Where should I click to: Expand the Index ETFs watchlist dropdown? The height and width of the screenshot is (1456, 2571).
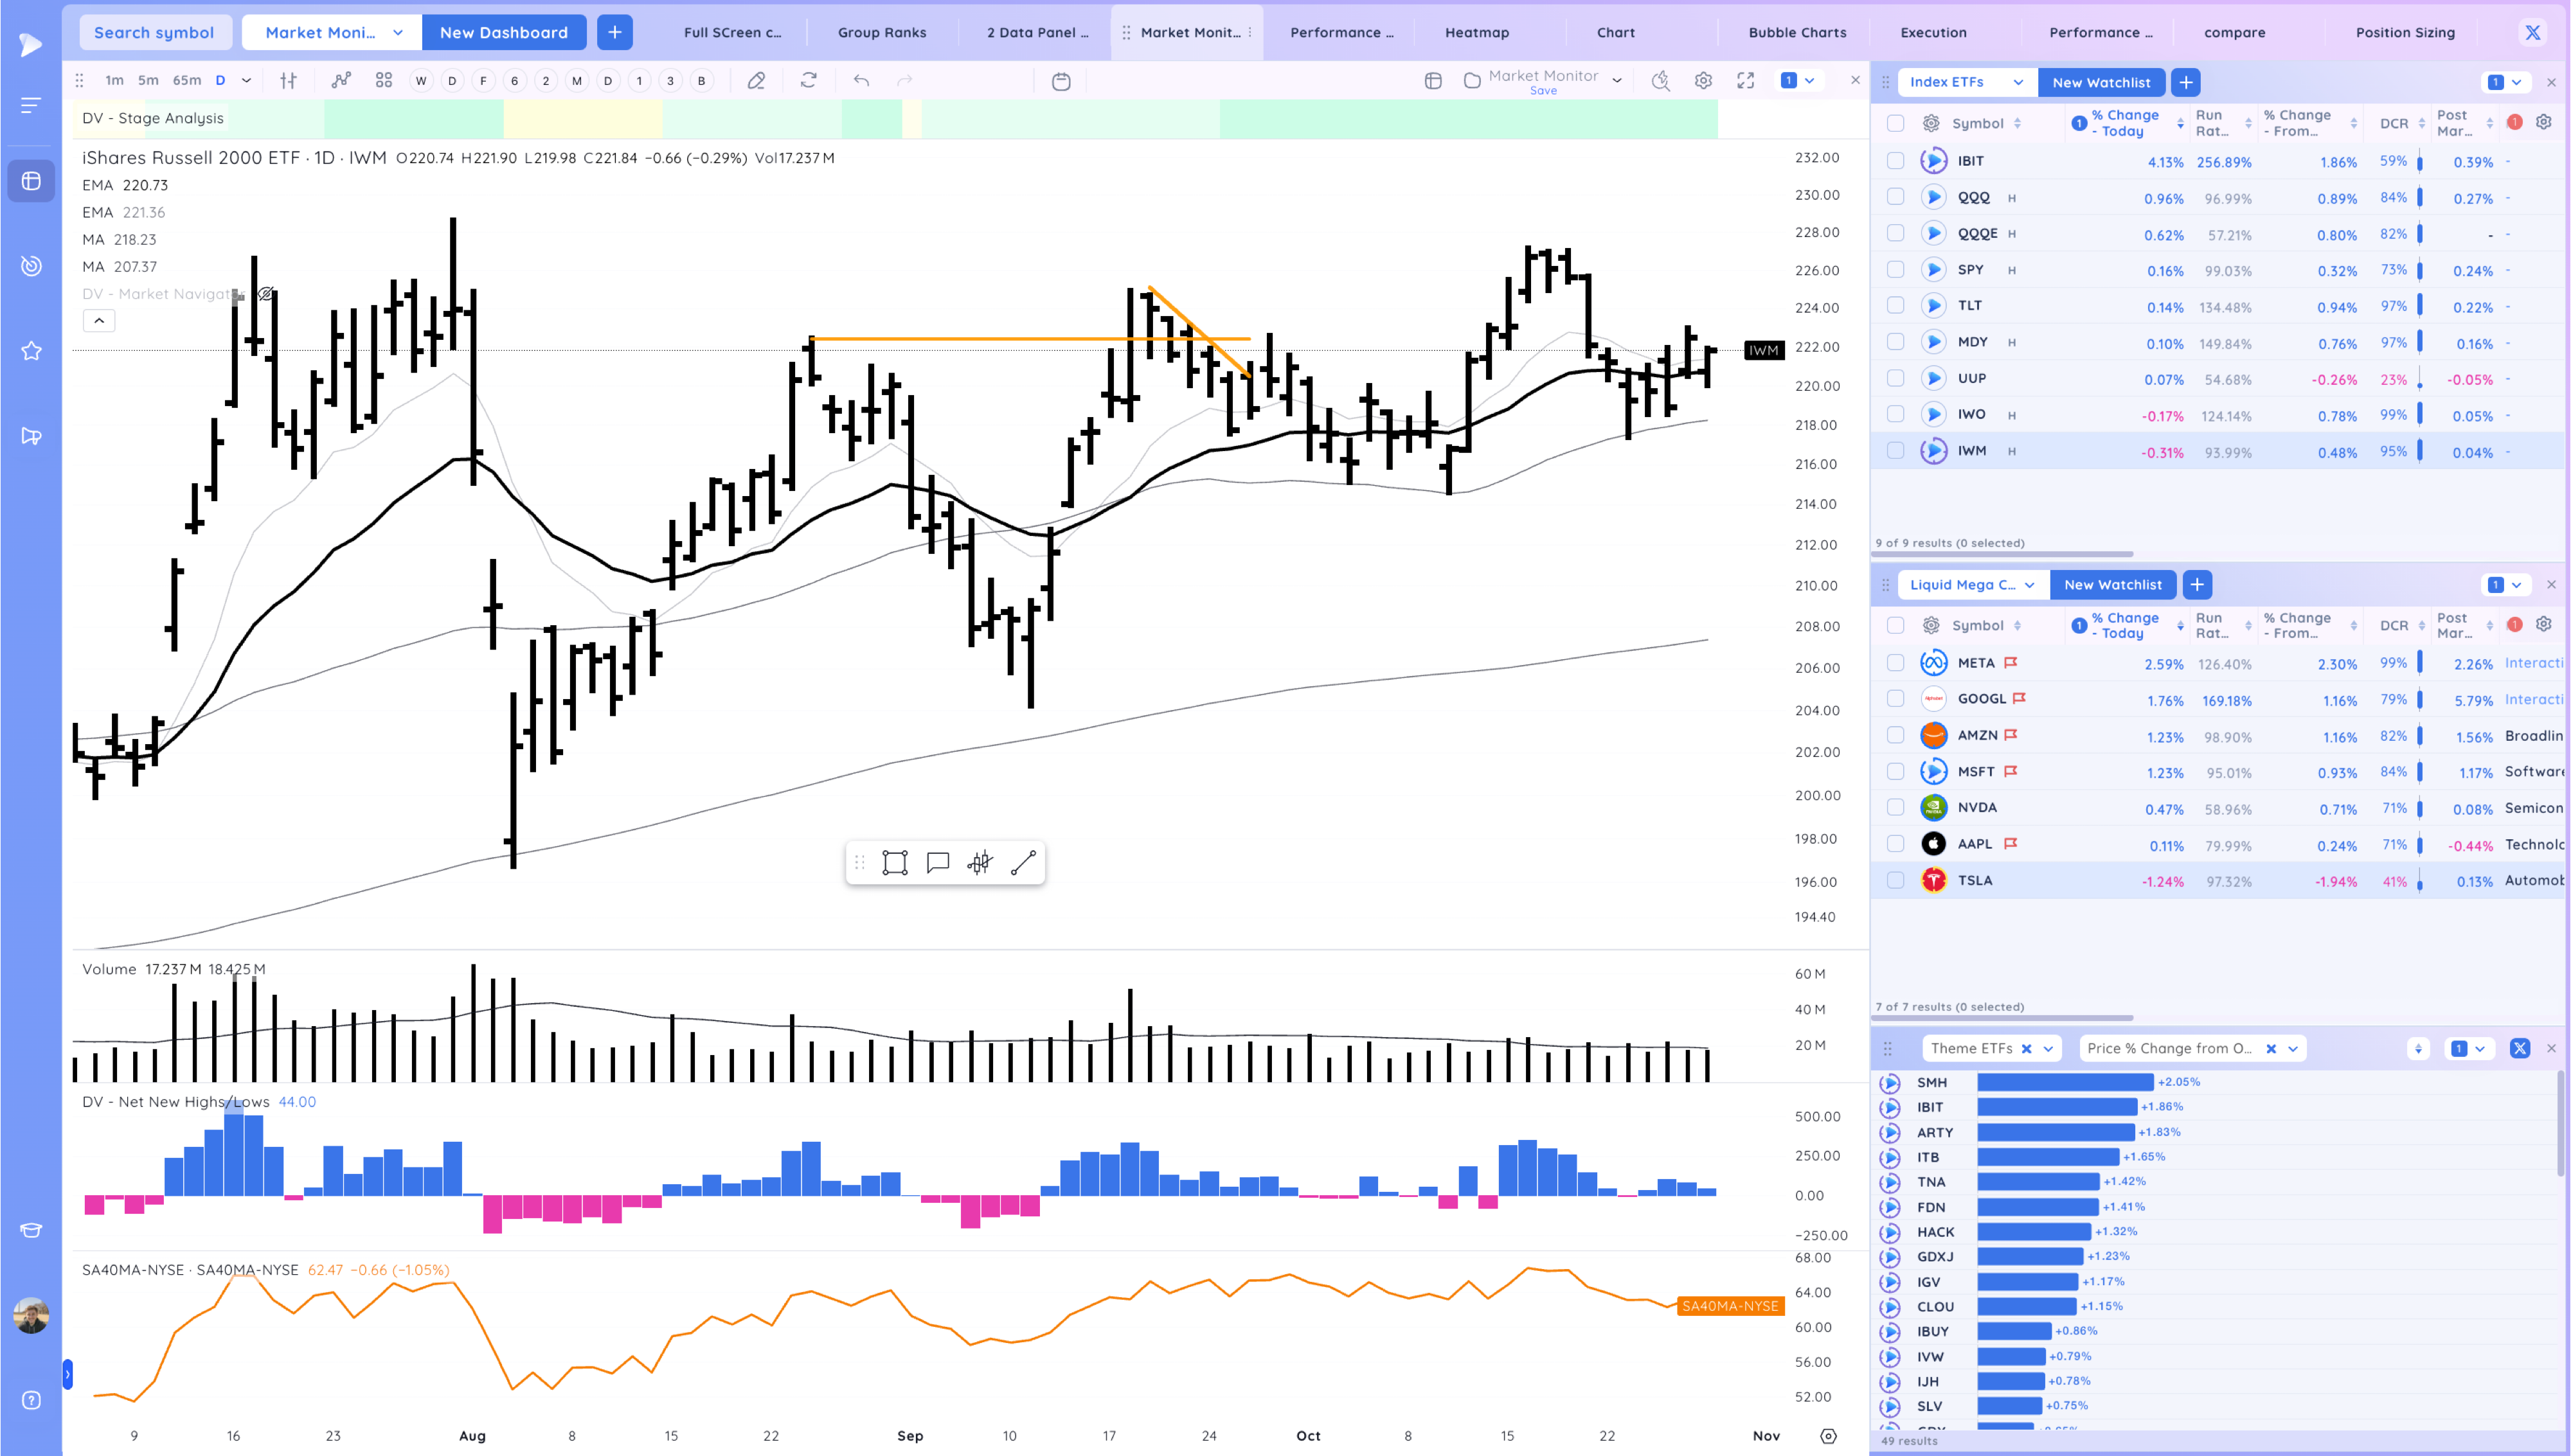[2018, 82]
